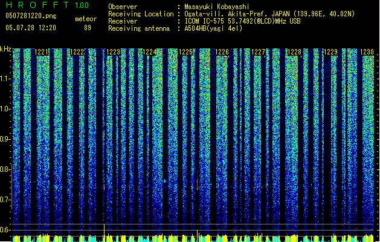Click the 'Observer' field label
Viewport: 380px width, 242px height.
pyautogui.click(x=123, y=7)
